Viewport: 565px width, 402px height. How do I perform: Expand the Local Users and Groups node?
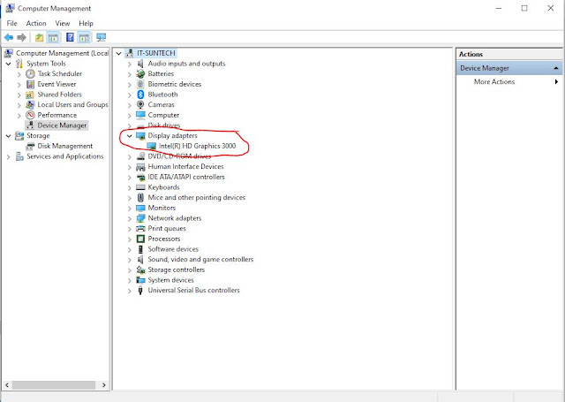pos(19,105)
